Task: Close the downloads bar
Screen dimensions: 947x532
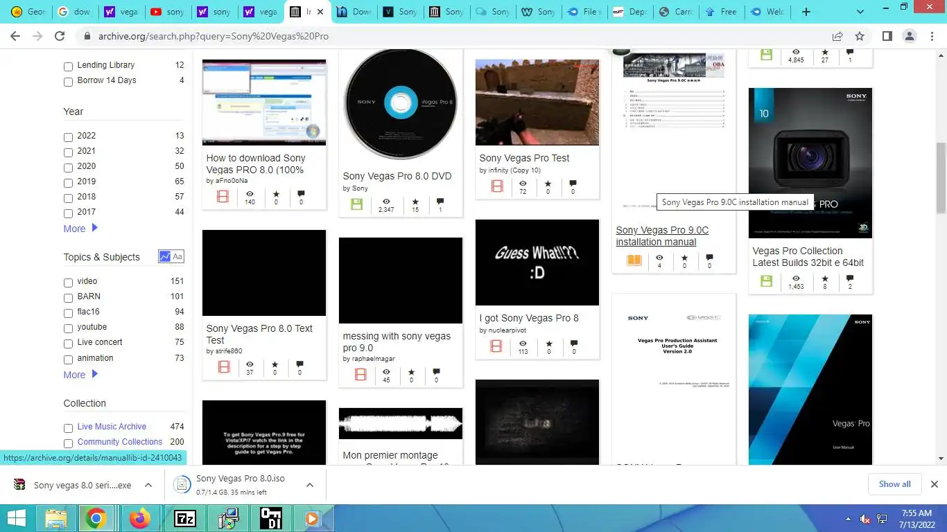Action: click(934, 484)
